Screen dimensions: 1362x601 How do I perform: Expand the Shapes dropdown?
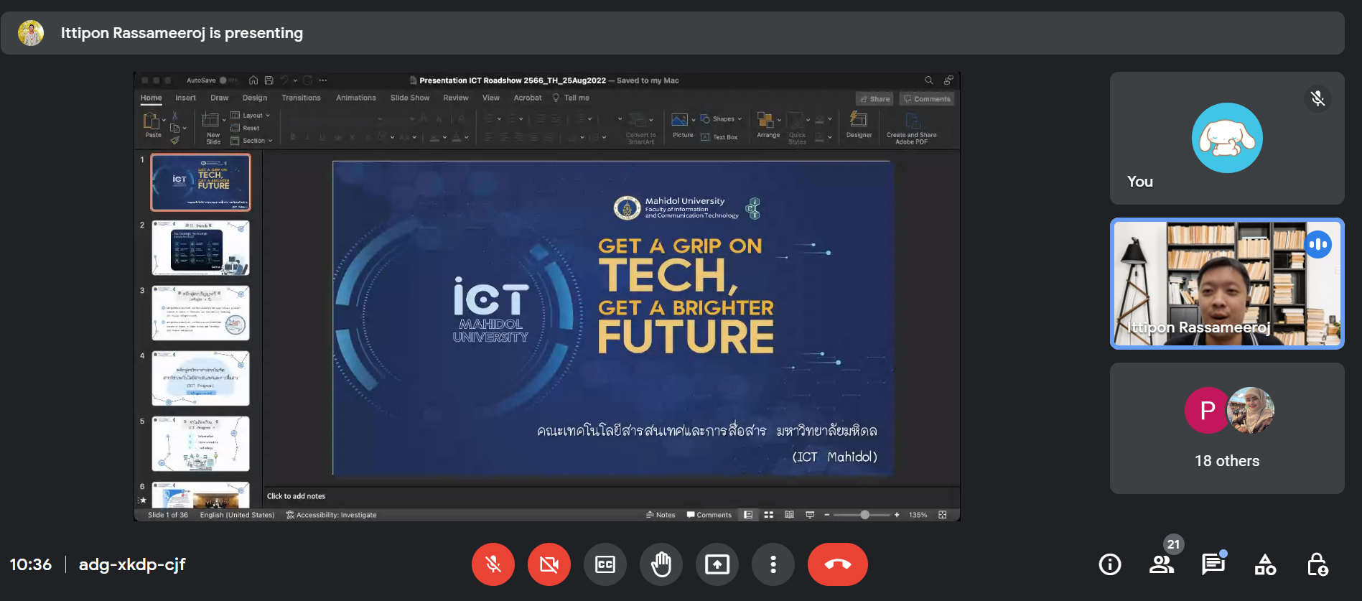pos(724,119)
